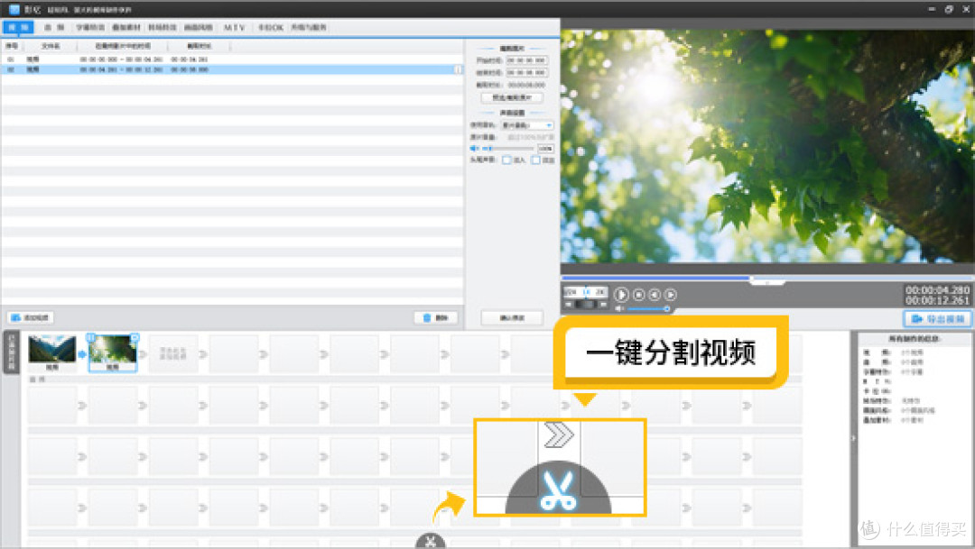Viewport: 975px width, 549px height.
Task: Switch to the 视频 tab
Action: pos(18,27)
